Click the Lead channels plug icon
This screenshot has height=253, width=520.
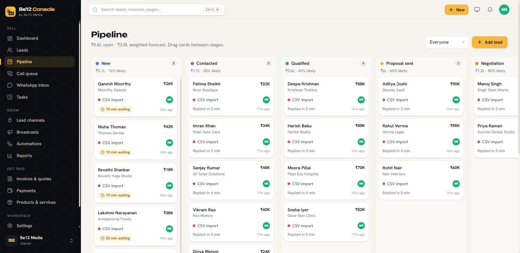(x=10, y=120)
